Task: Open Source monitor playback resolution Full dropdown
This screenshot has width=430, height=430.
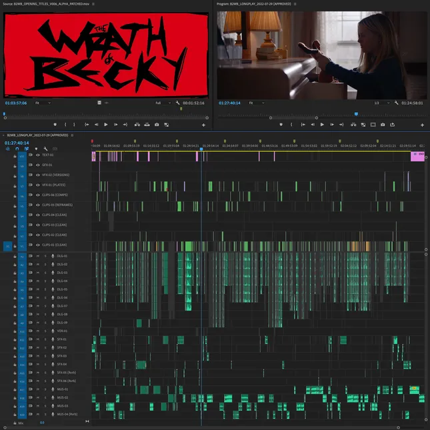Action: click(163, 103)
